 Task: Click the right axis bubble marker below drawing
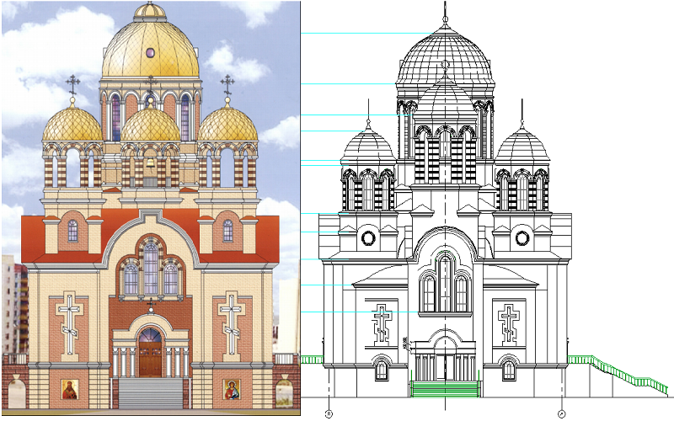(560, 413)
